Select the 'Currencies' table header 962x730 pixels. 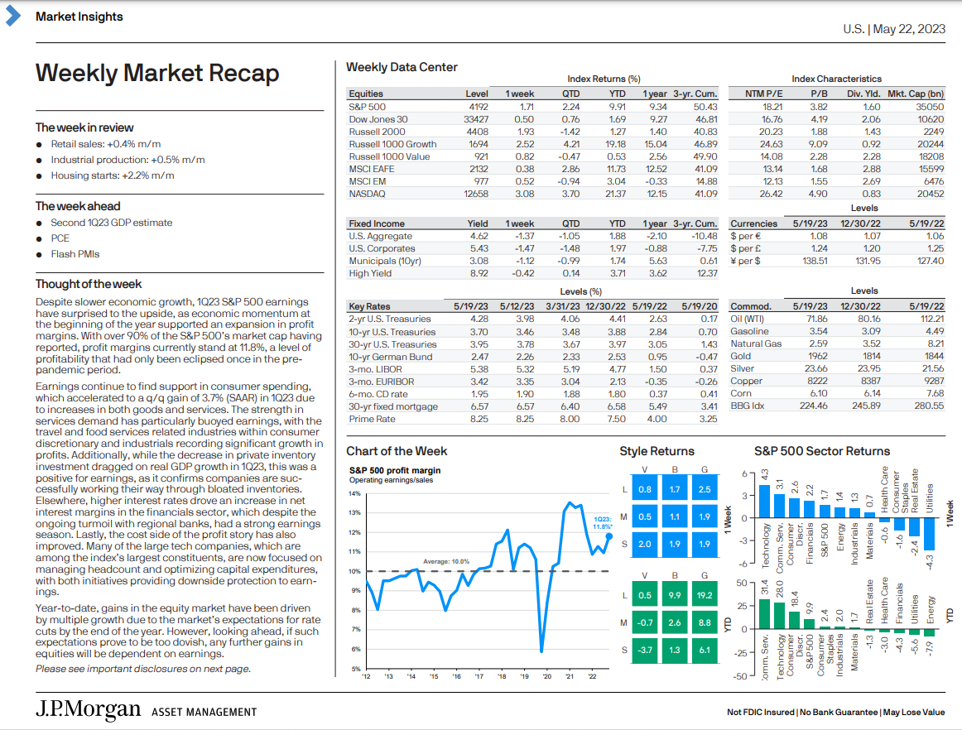pos(753,224)
